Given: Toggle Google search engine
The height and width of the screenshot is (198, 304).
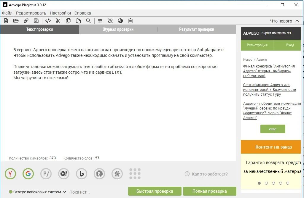Looking at the screenshot, I should click(28, 174).
